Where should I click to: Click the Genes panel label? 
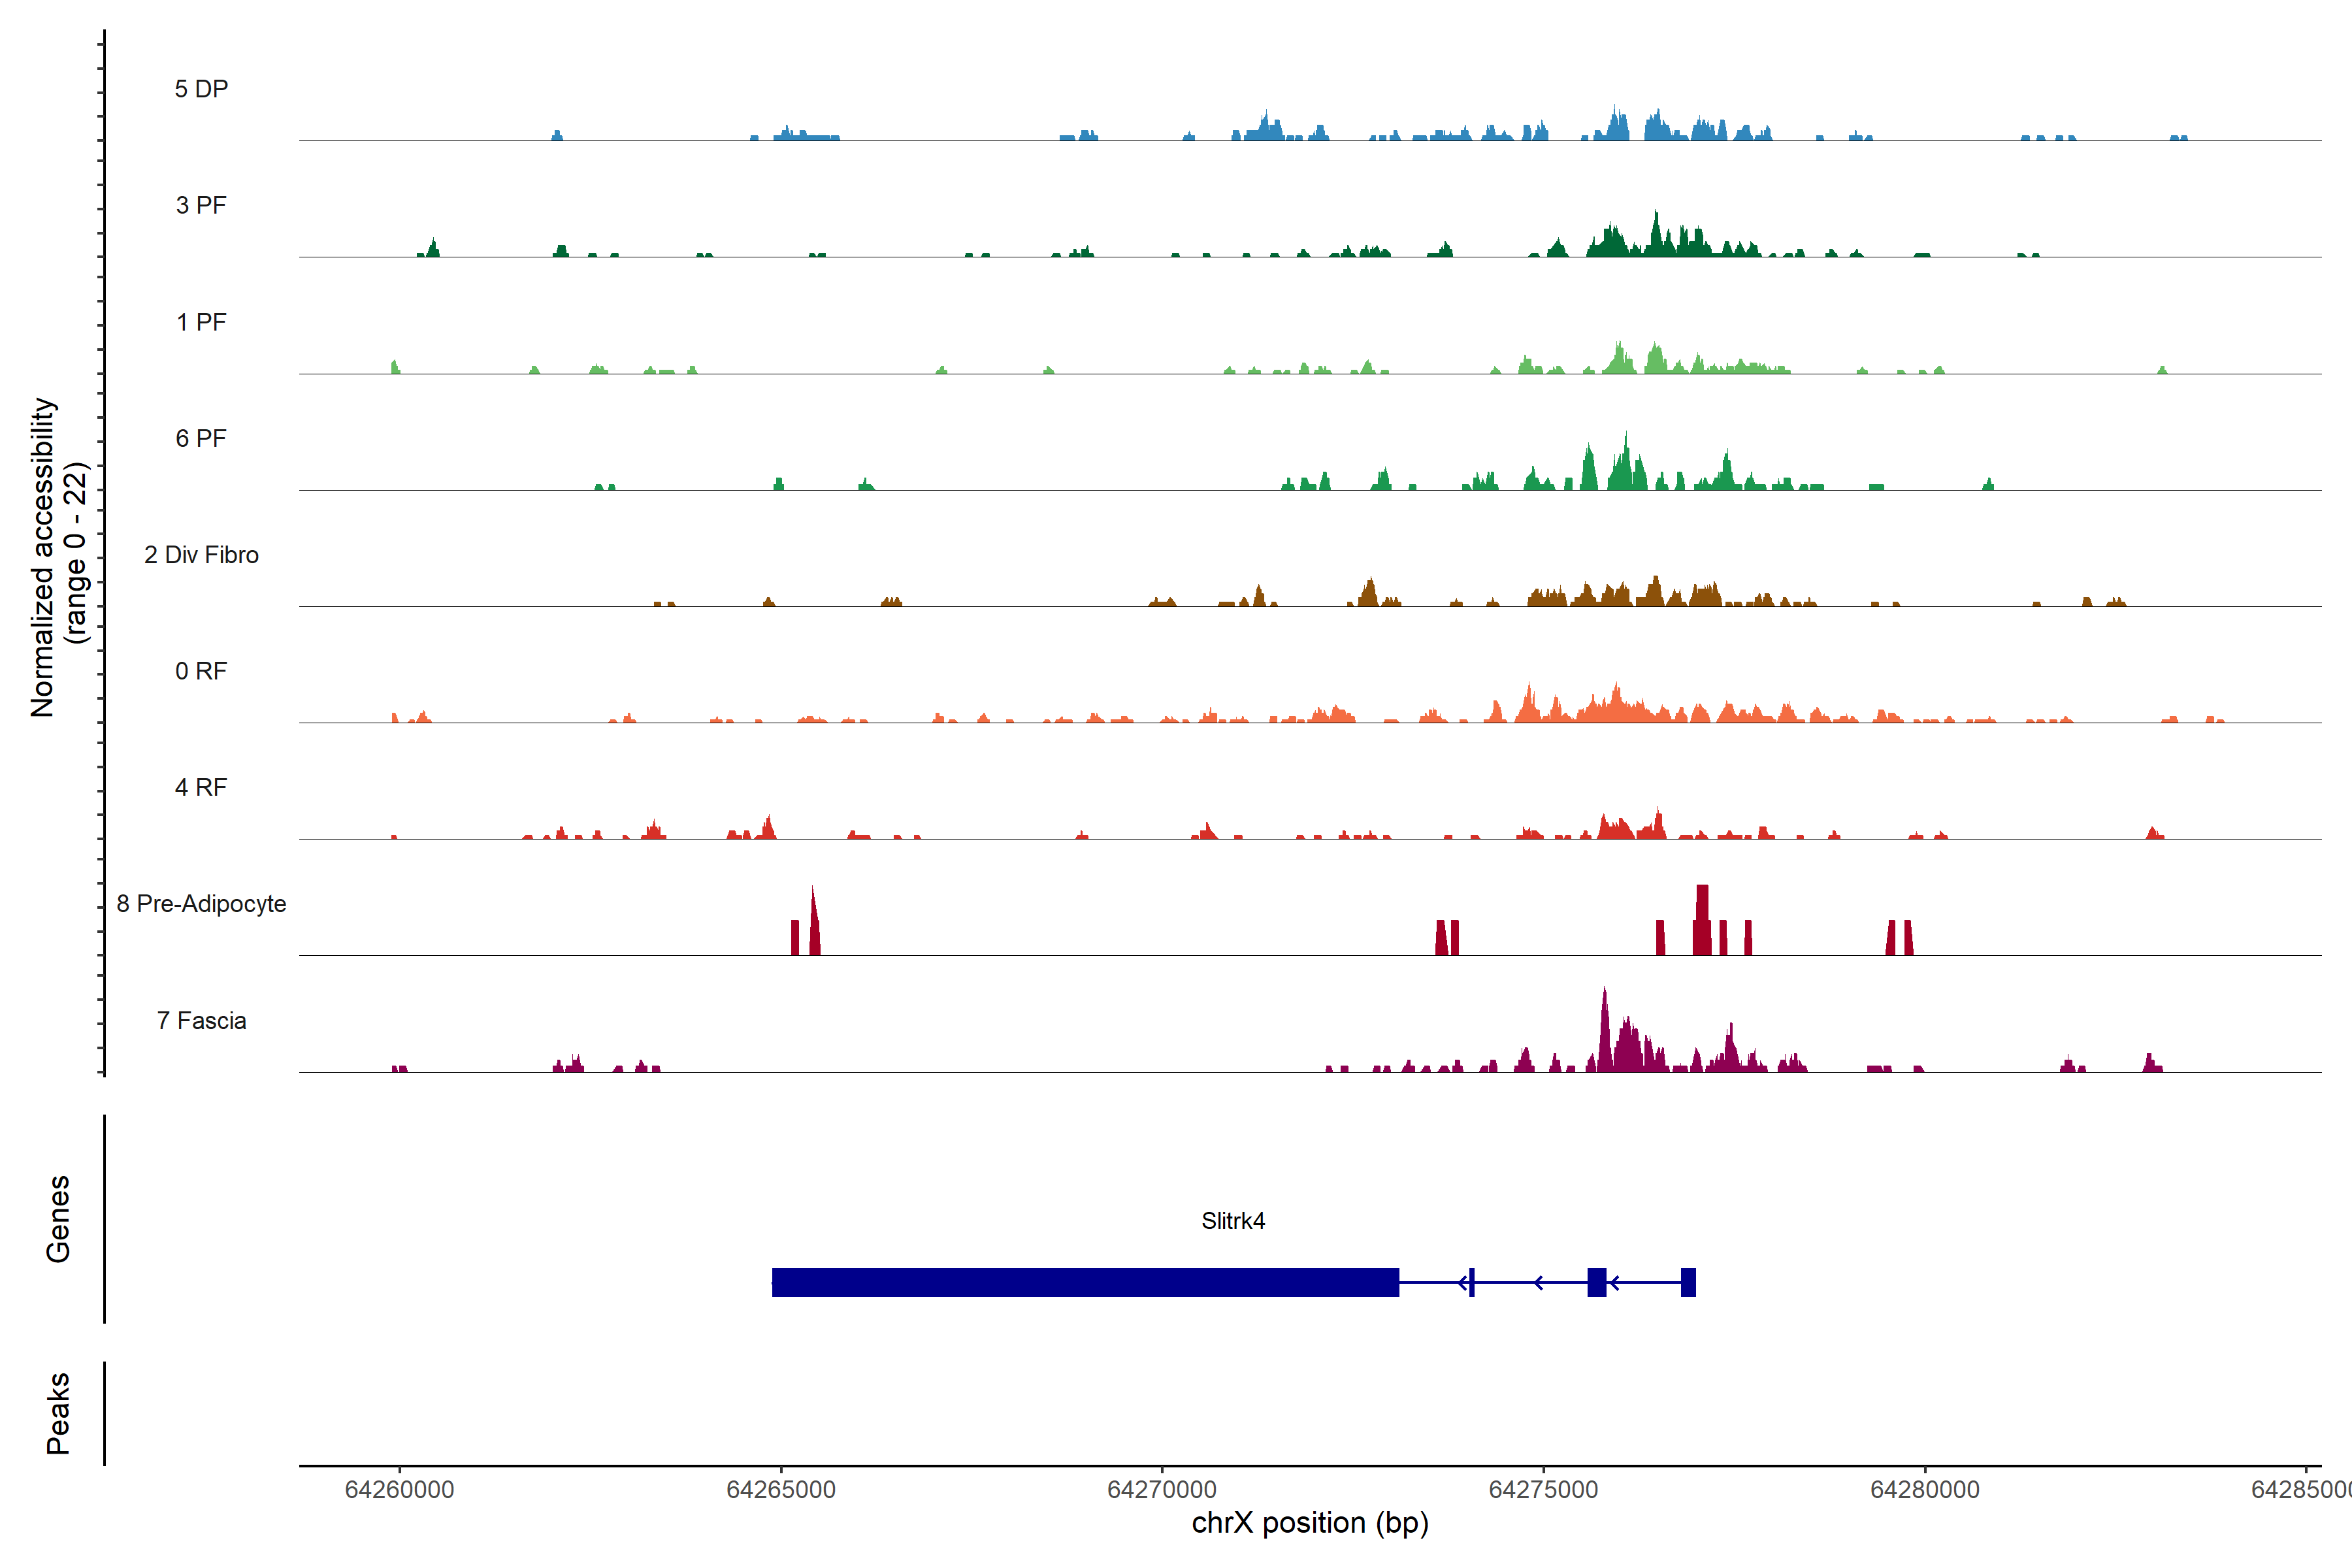pos(58,1219)
